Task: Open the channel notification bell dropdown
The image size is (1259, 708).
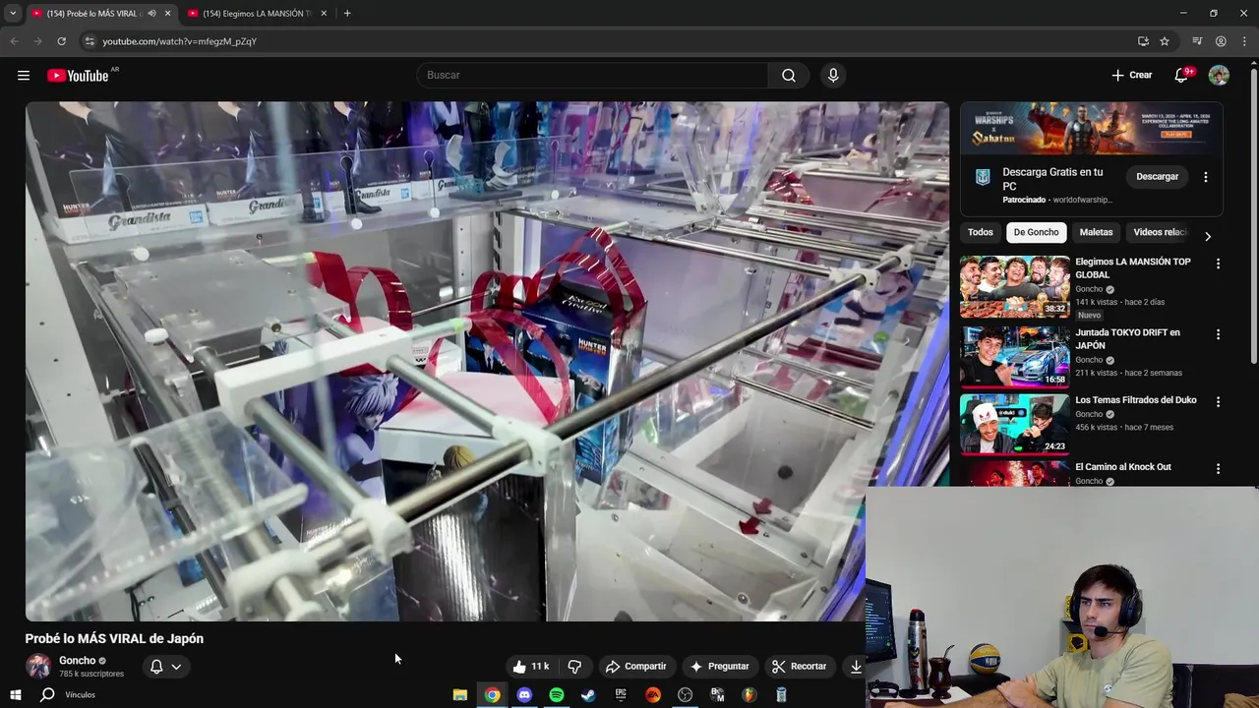Action: pos(165,667)
